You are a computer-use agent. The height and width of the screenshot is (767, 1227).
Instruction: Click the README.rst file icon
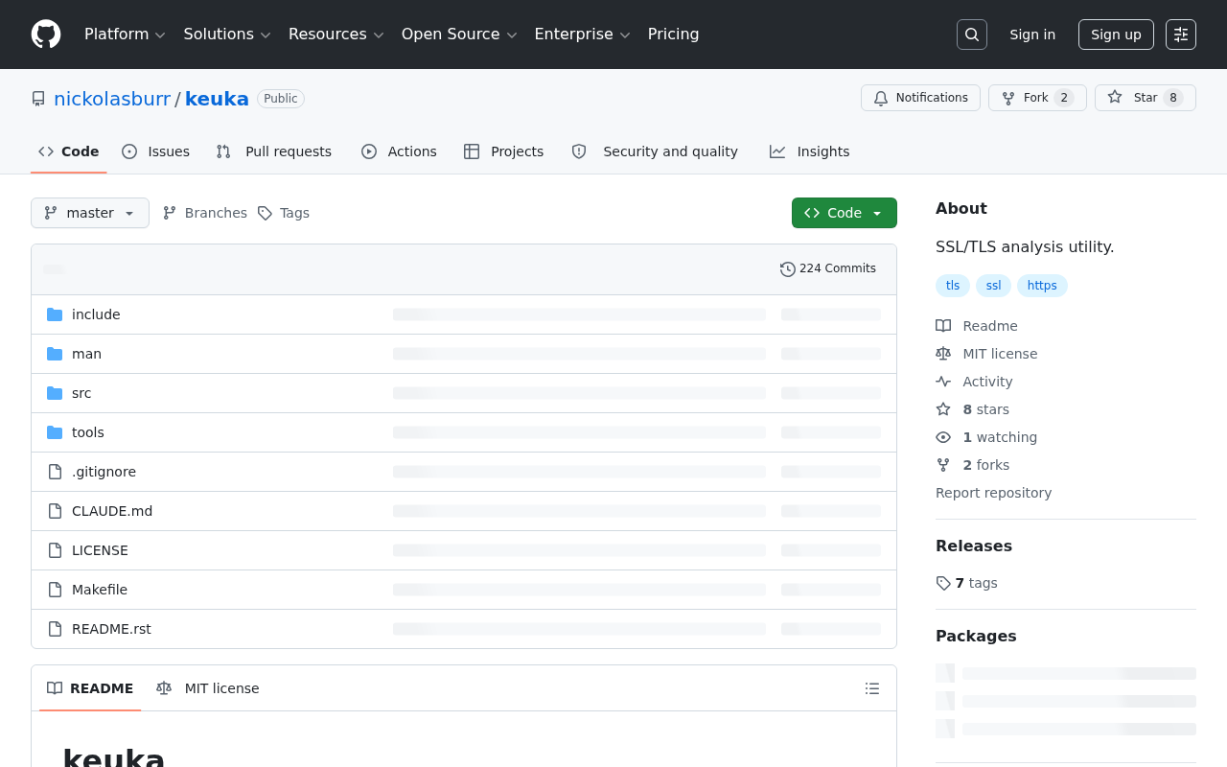pos(55,629)
